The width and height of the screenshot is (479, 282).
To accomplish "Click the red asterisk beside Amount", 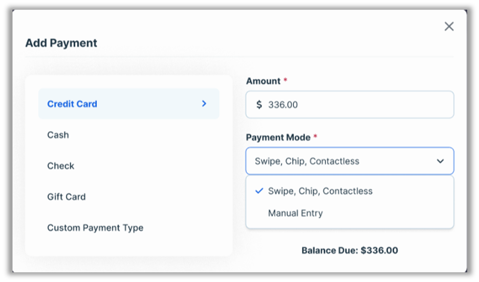I will pyautogui.click(x=286, y=81).
